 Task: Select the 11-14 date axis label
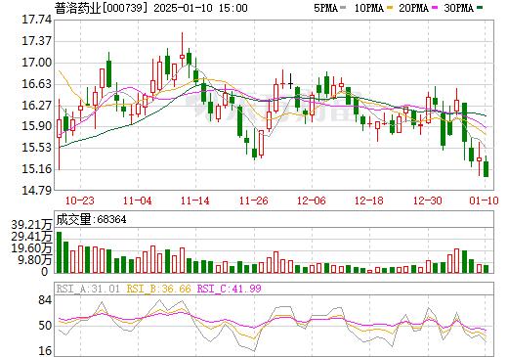[x=195, y=201]
